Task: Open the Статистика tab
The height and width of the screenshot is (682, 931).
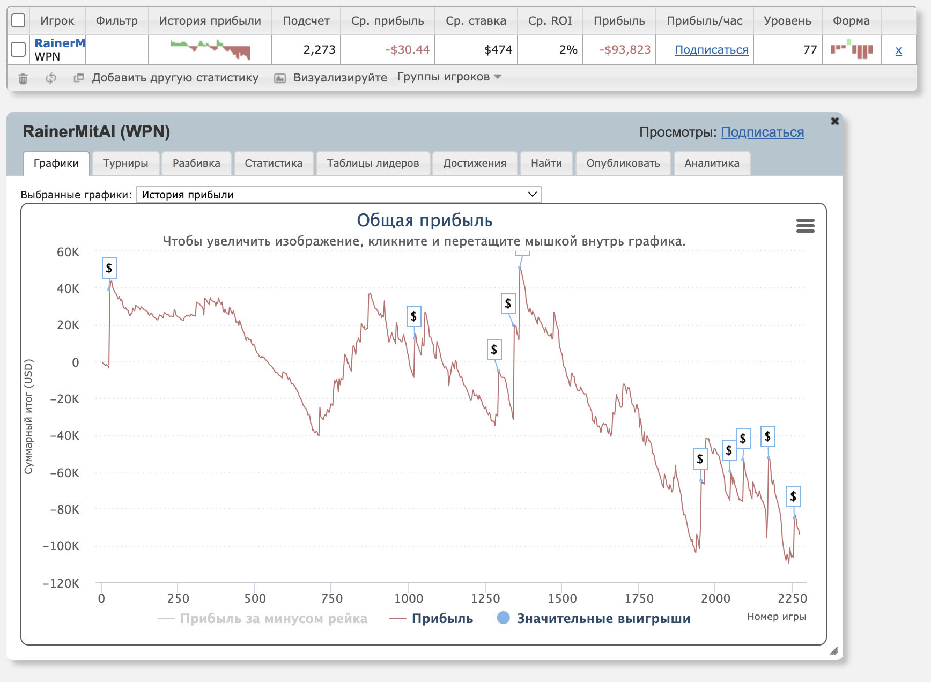Action: [273, 163]
